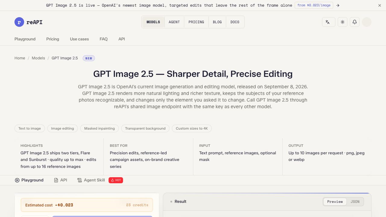Go to Home breadcrumb
This screenshot has width=386, height=217.
pyautogui.click(x=20, y=58)
